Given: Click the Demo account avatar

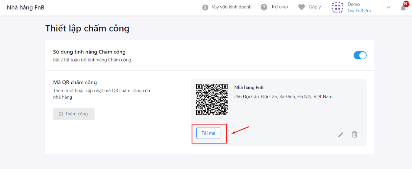Looking at the screenshot, I should tap(337, 7).
